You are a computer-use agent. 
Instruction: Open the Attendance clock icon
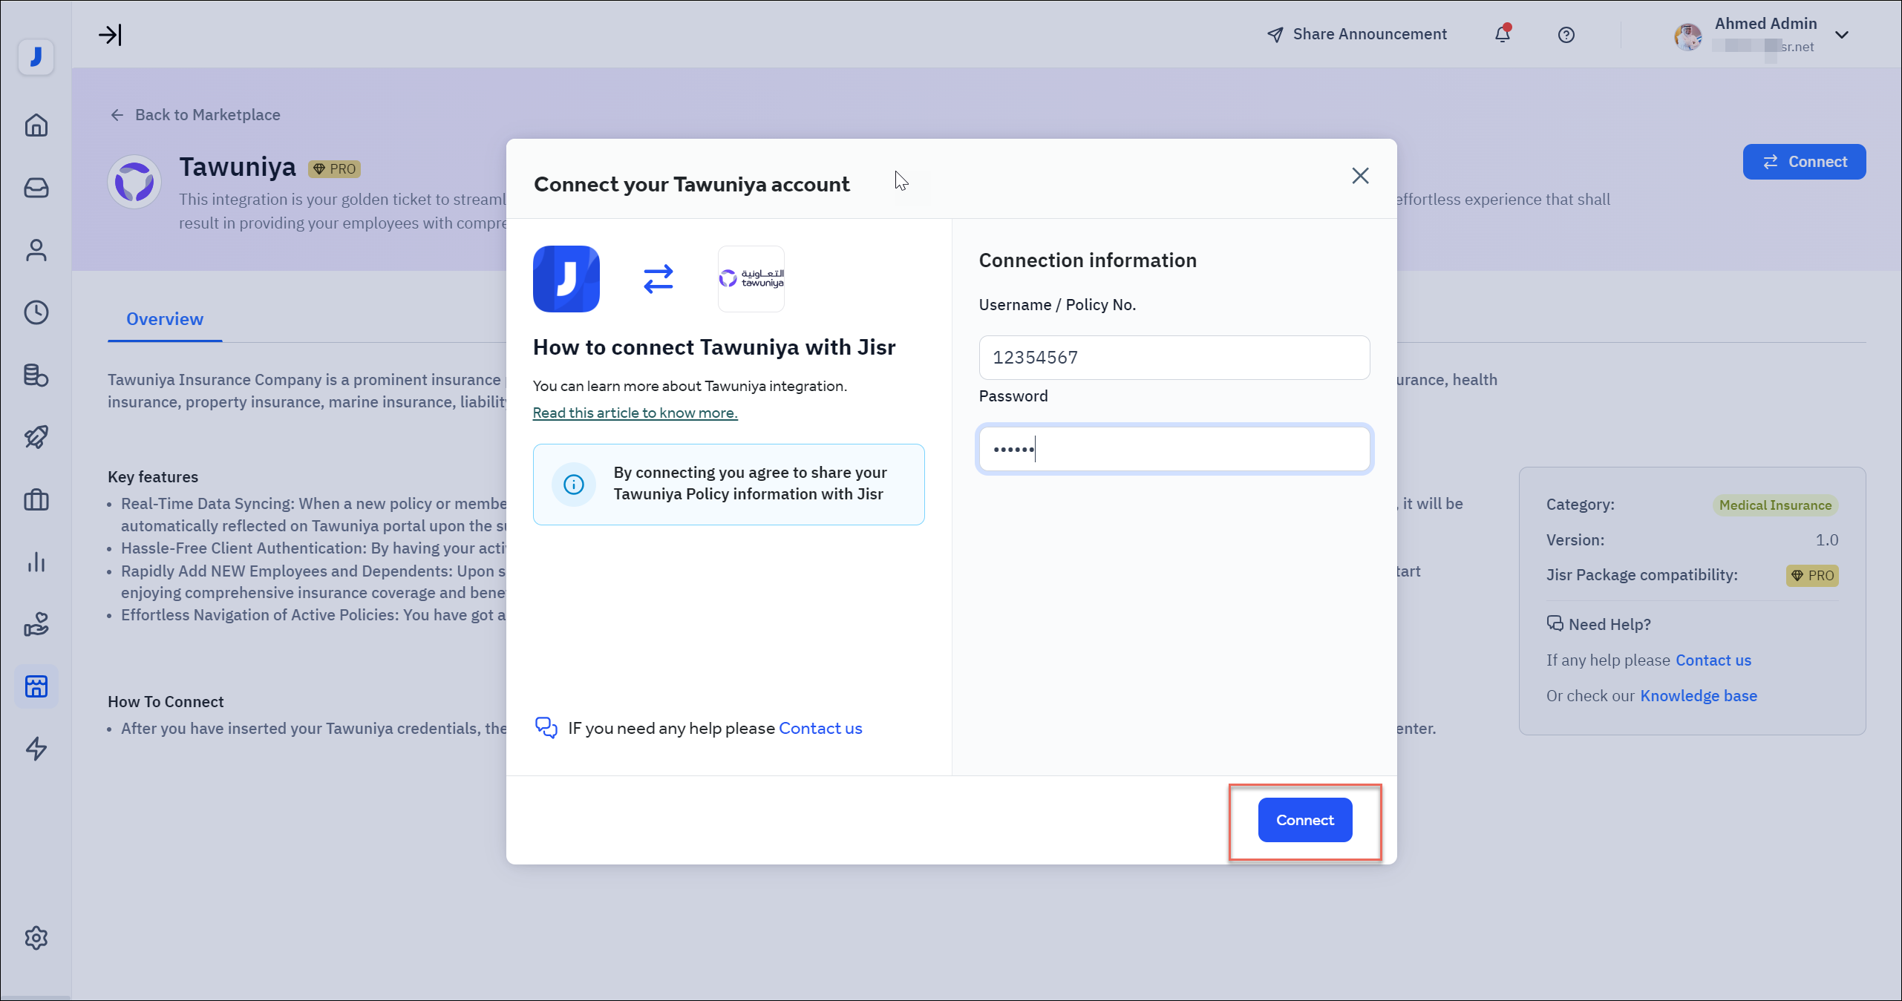coord(36,312)
